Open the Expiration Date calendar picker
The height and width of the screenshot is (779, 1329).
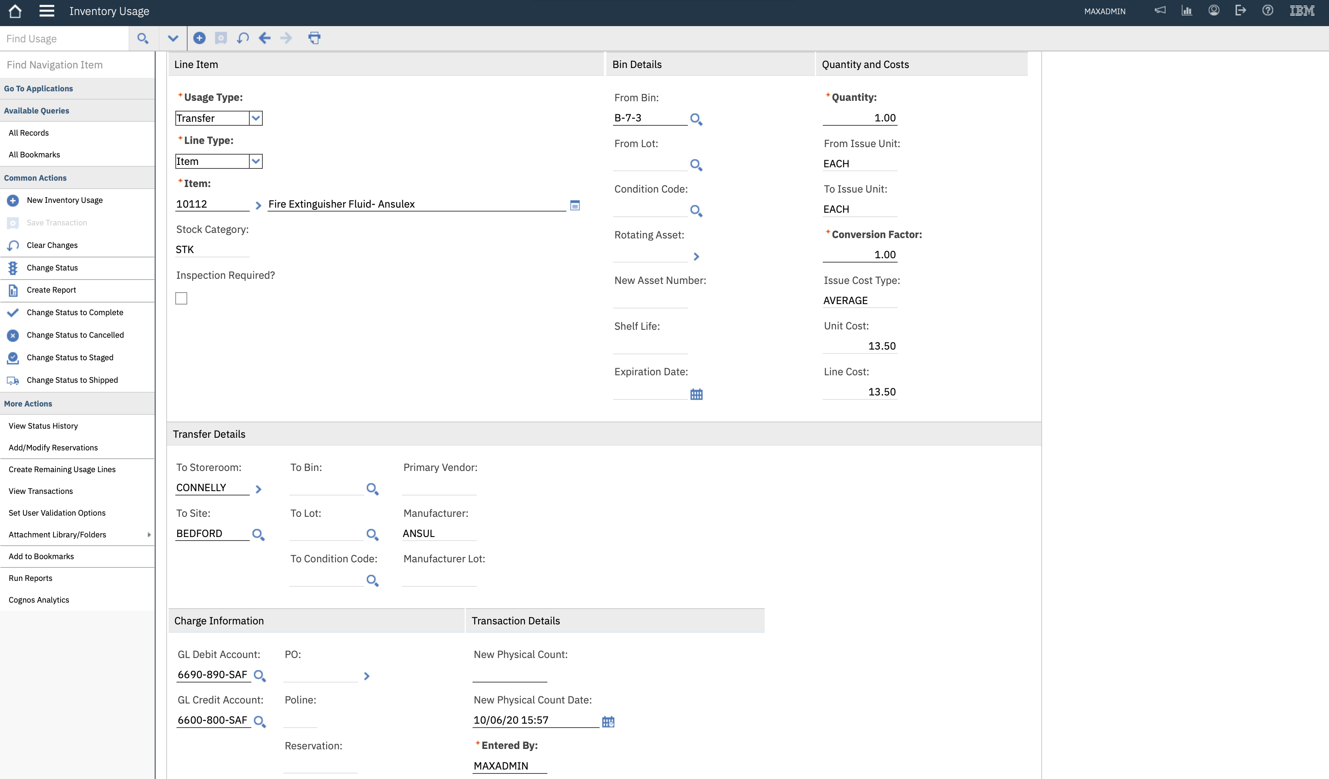click(696, 394)
